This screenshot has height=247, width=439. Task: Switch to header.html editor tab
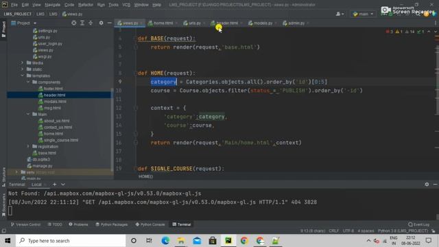pos(226,23)
